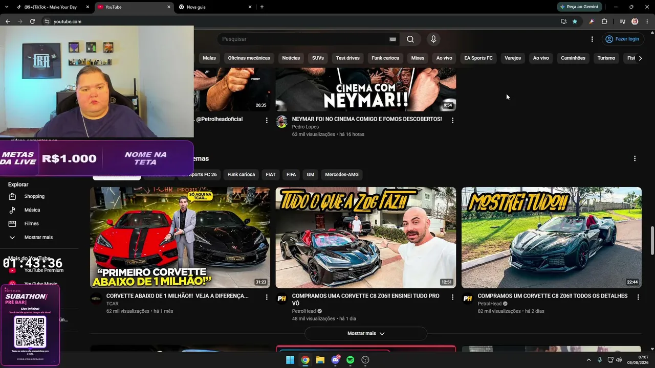Viewport: 655px width, 368px height.
Task: Select the 'Test drives' chip
Action: pyautogui.click(x=348, y=58)
